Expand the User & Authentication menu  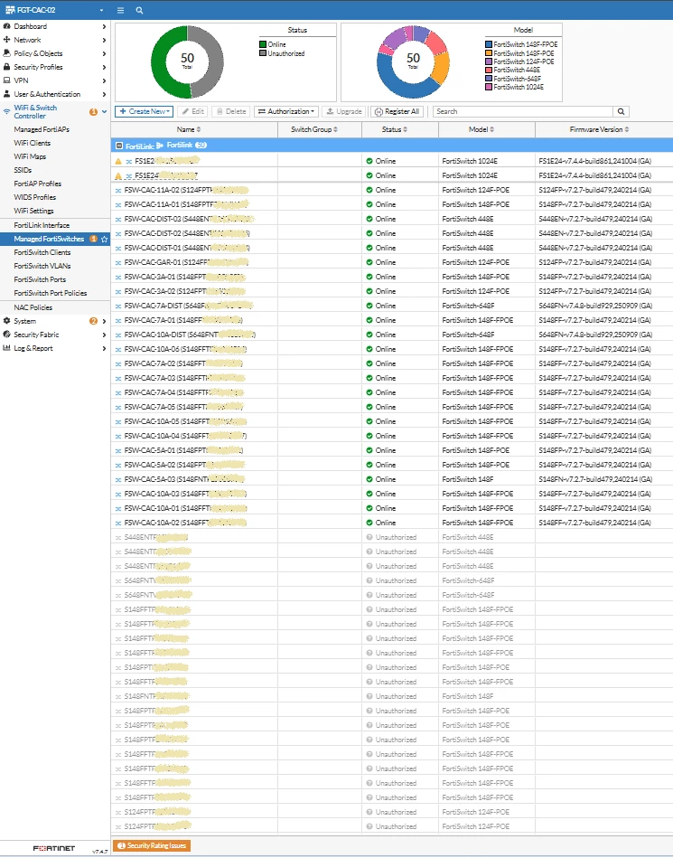(55, 94)
